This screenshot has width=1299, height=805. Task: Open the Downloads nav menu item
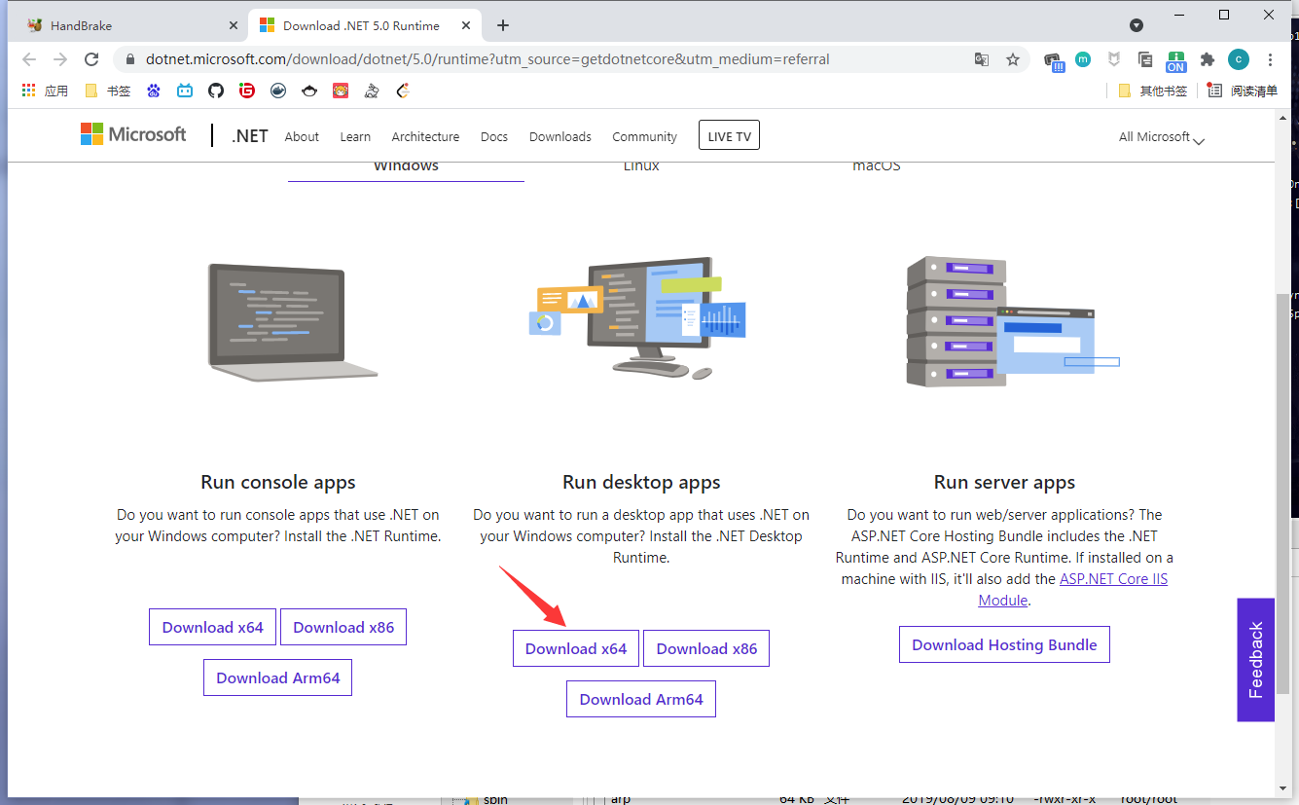(559, 136)
